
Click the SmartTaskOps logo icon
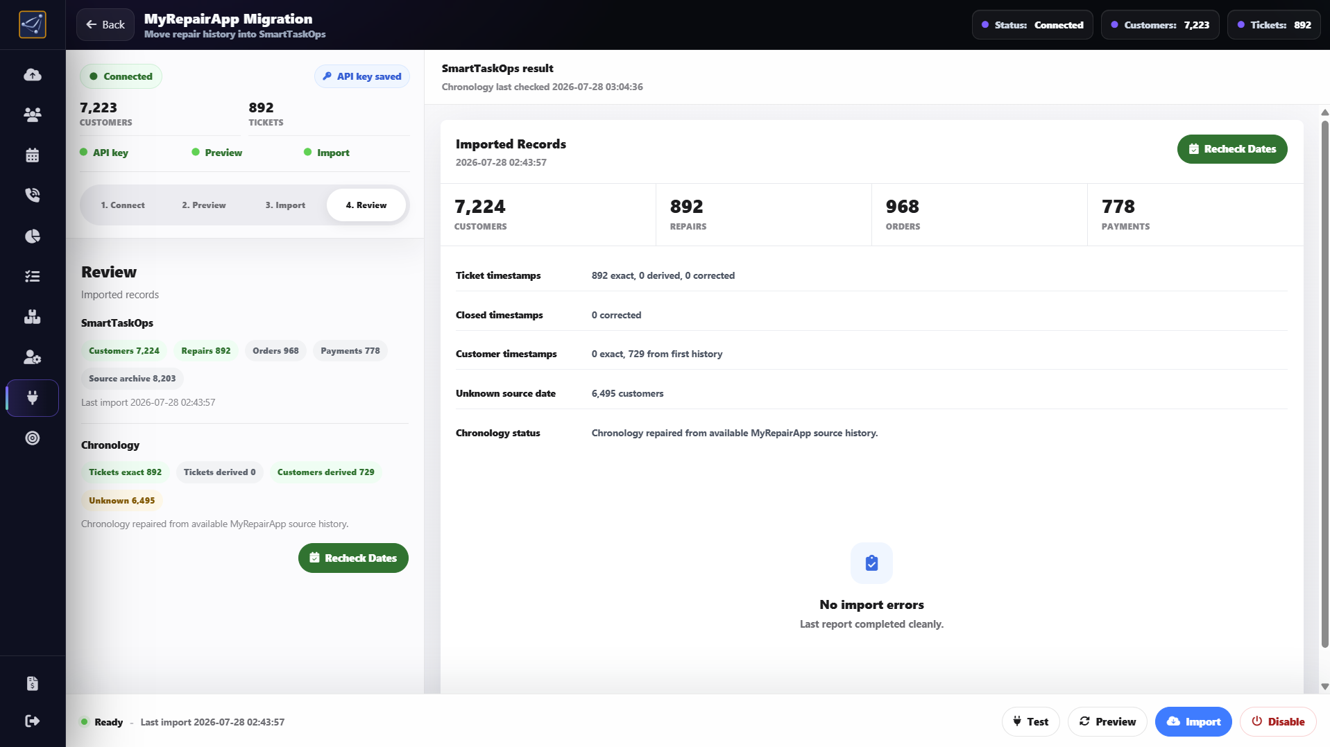33,25
